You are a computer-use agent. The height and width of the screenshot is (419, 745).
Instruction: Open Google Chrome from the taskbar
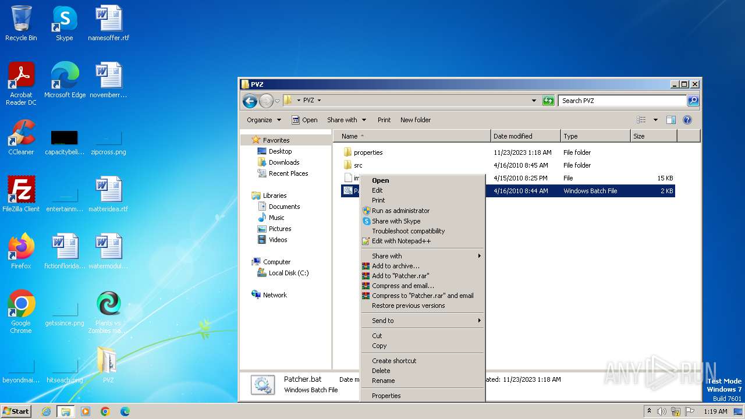click(x=105, y=411)
